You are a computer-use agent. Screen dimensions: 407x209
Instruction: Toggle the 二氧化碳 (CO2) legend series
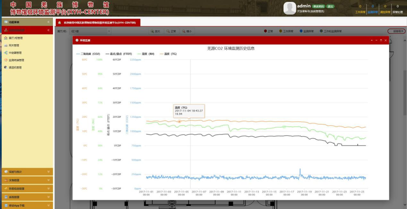[88, 54]
